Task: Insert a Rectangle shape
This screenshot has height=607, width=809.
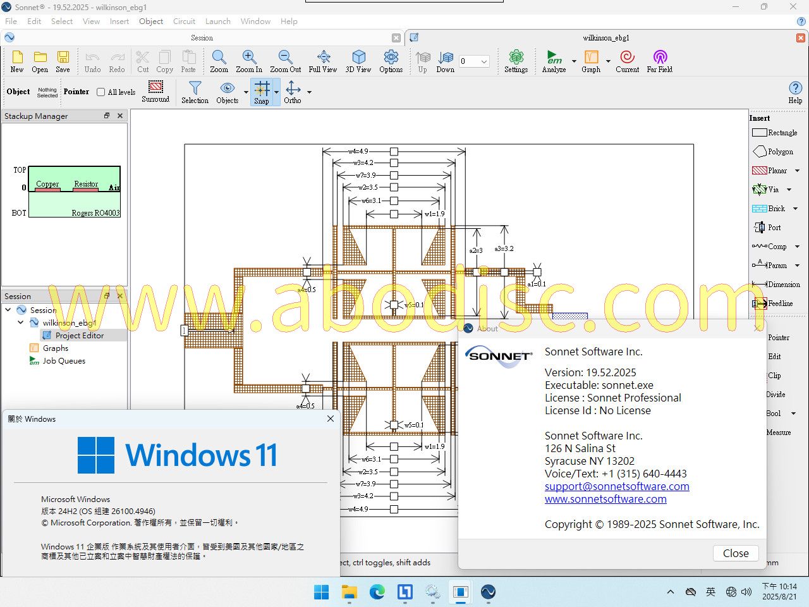Action: tap(775, 133)
